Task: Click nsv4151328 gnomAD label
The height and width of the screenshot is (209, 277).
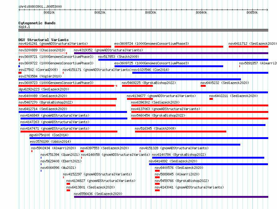Action: tap(174, 148)
